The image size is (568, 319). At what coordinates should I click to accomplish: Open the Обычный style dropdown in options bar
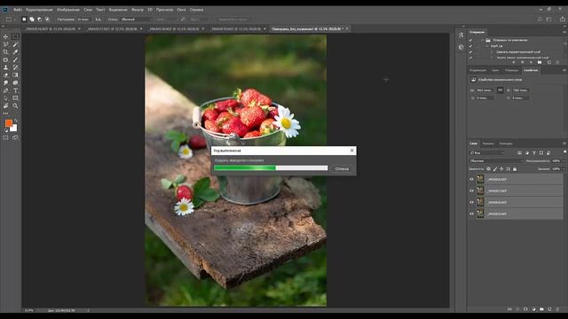pos(137,19)
